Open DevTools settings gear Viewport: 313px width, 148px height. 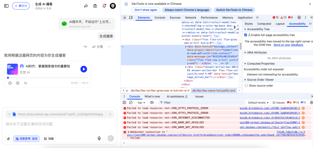(299, 18)
